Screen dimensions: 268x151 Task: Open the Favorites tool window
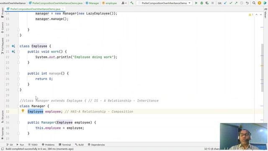[x=3, y=133]
